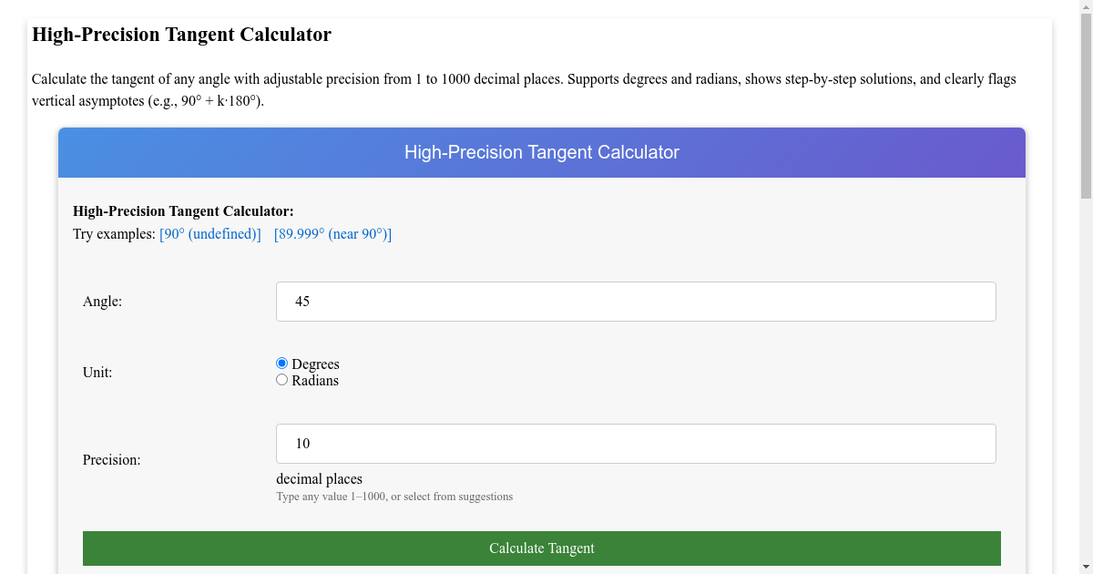Click the scrollbar down arrow
Screen dimensions: 1093x574
pyautogui.click(x=1086, y=567)
